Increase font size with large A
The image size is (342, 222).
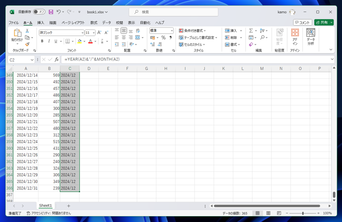coord(99,33)
